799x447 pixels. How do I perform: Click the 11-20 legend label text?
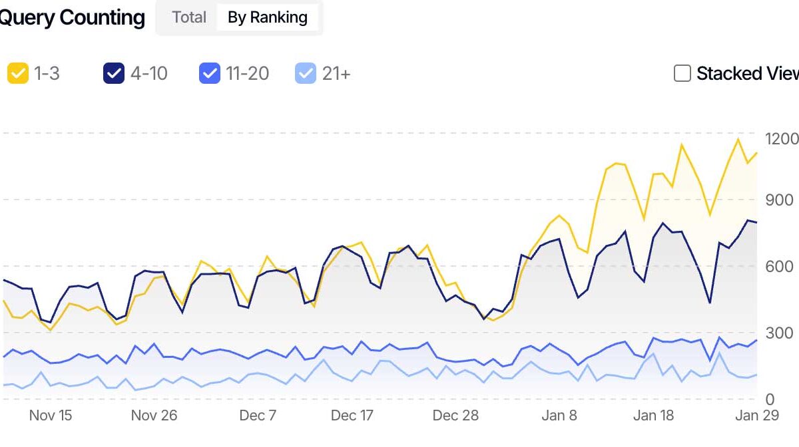(248, 73)
